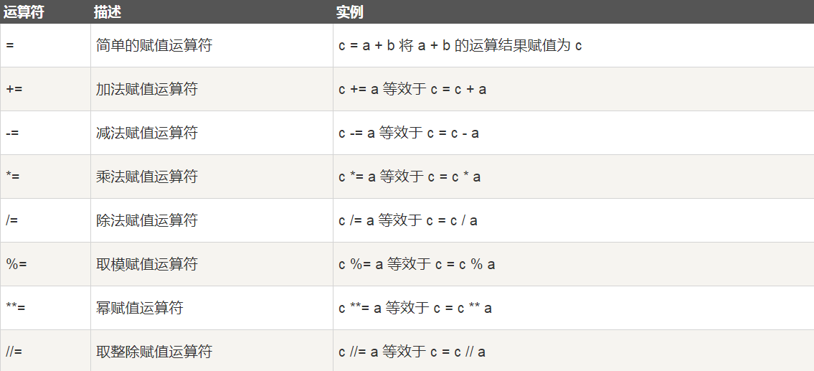Click the 乘法赋值运算符 description

147,177
